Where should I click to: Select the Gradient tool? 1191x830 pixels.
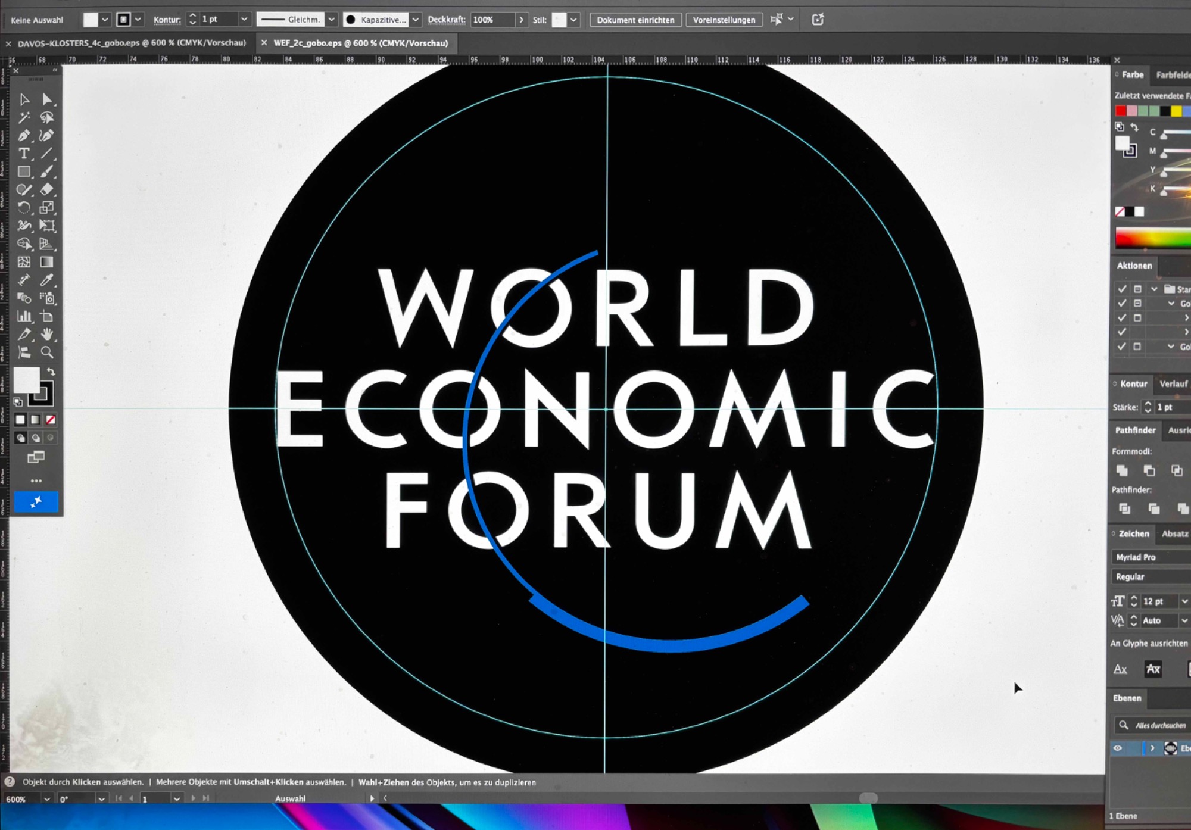pos(47,262)
